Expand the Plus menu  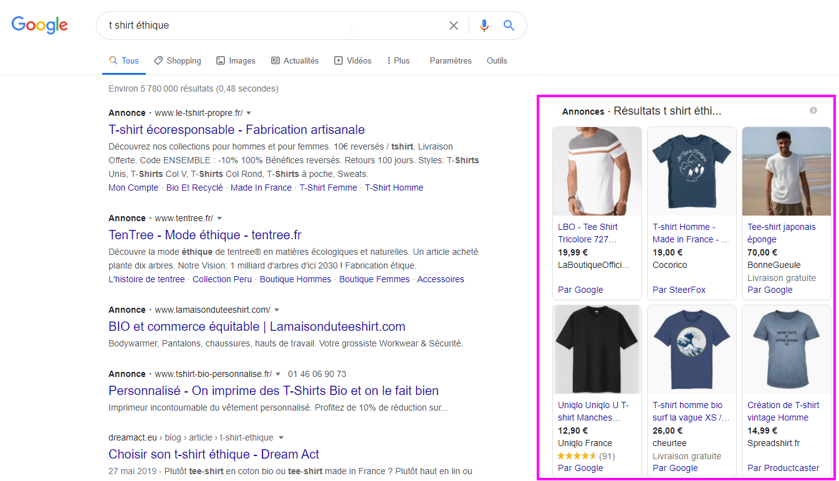[398, 60]
